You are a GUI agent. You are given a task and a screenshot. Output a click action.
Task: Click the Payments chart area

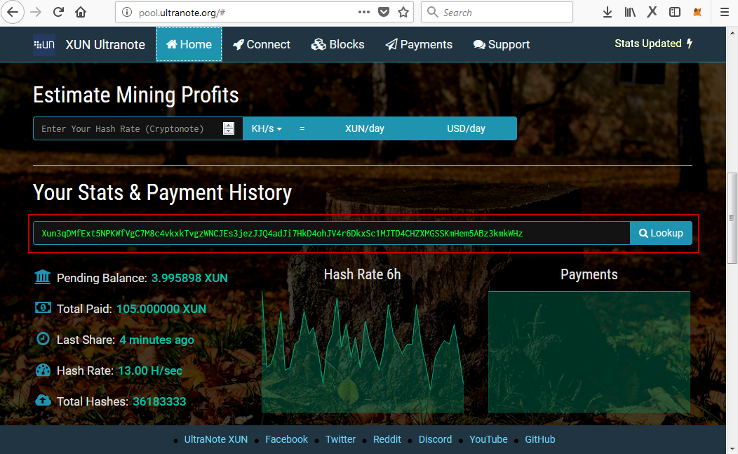589,352
